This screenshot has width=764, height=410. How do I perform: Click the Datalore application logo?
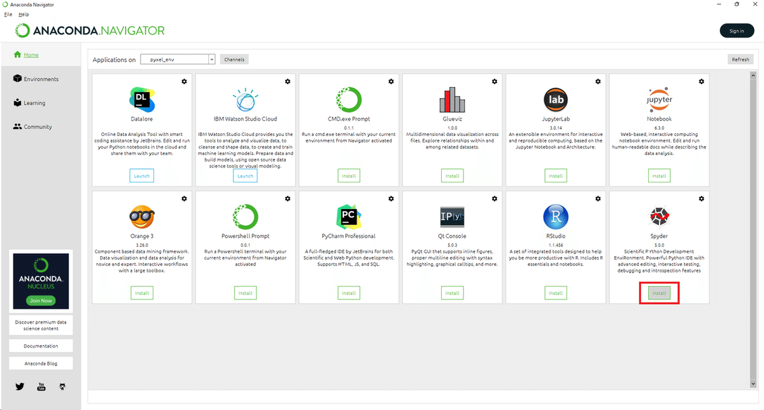[142, 100]
